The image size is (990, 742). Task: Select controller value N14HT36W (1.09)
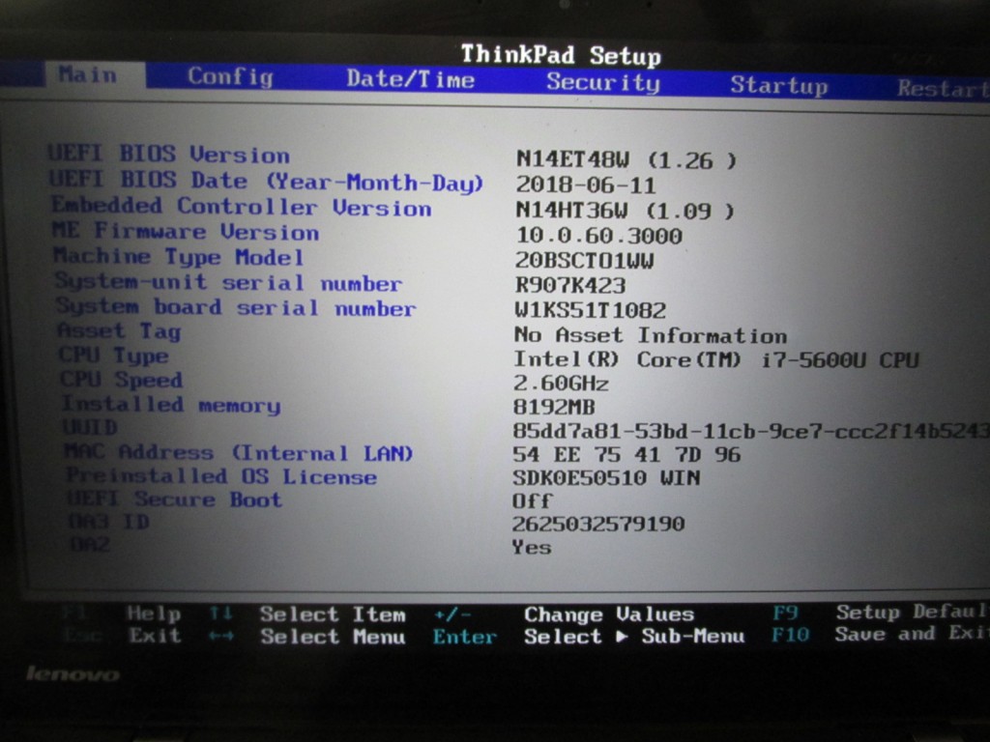[626, 210]
